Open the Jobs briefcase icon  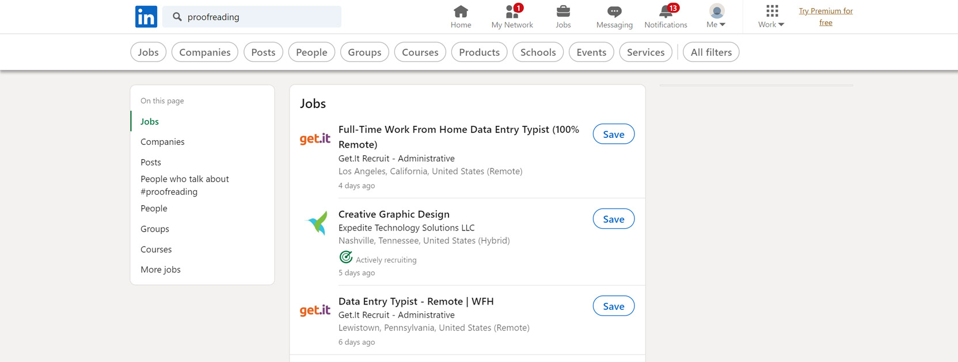[563, 11]
